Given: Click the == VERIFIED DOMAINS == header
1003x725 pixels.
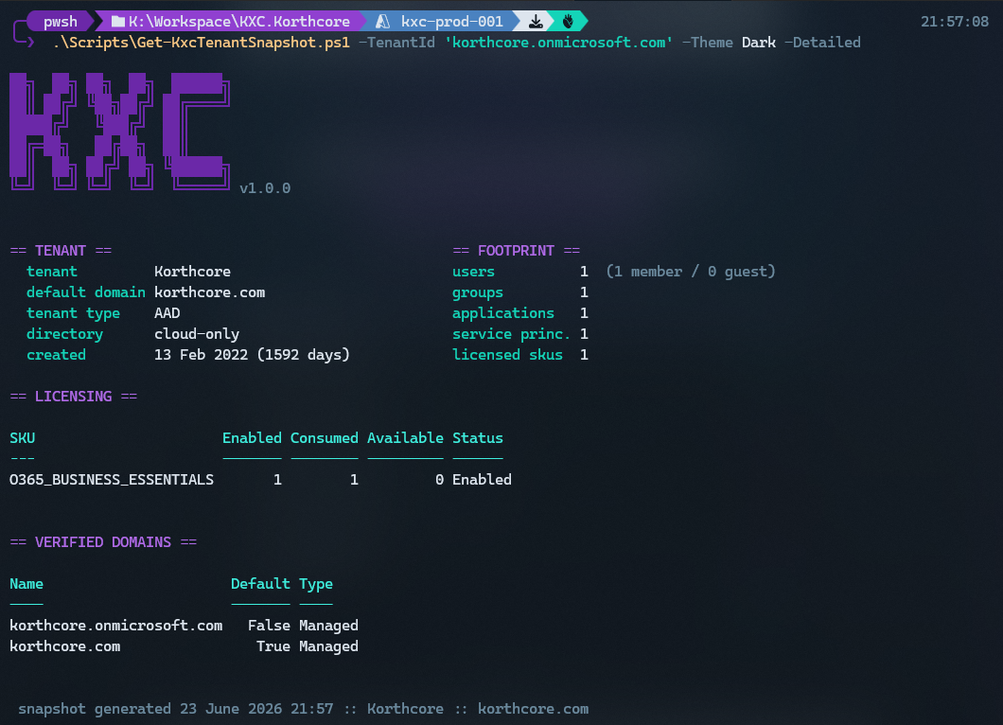Looking at the screenshot, I should [104, 542].
